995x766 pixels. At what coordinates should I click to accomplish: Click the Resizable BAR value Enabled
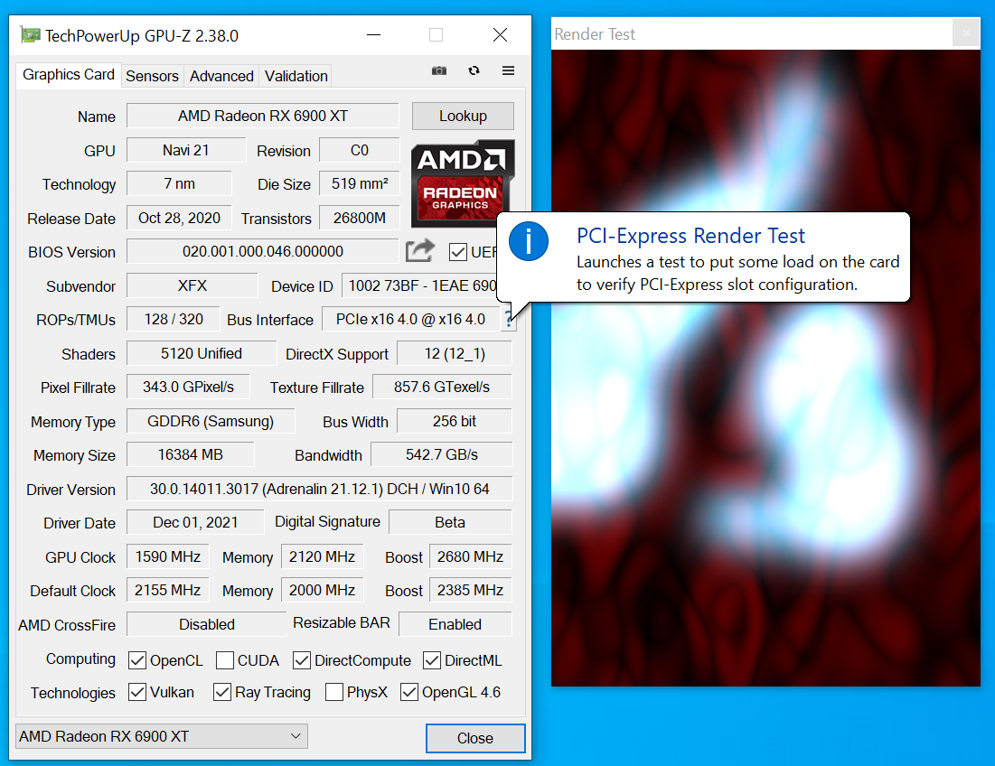click(x=455, y=624)
